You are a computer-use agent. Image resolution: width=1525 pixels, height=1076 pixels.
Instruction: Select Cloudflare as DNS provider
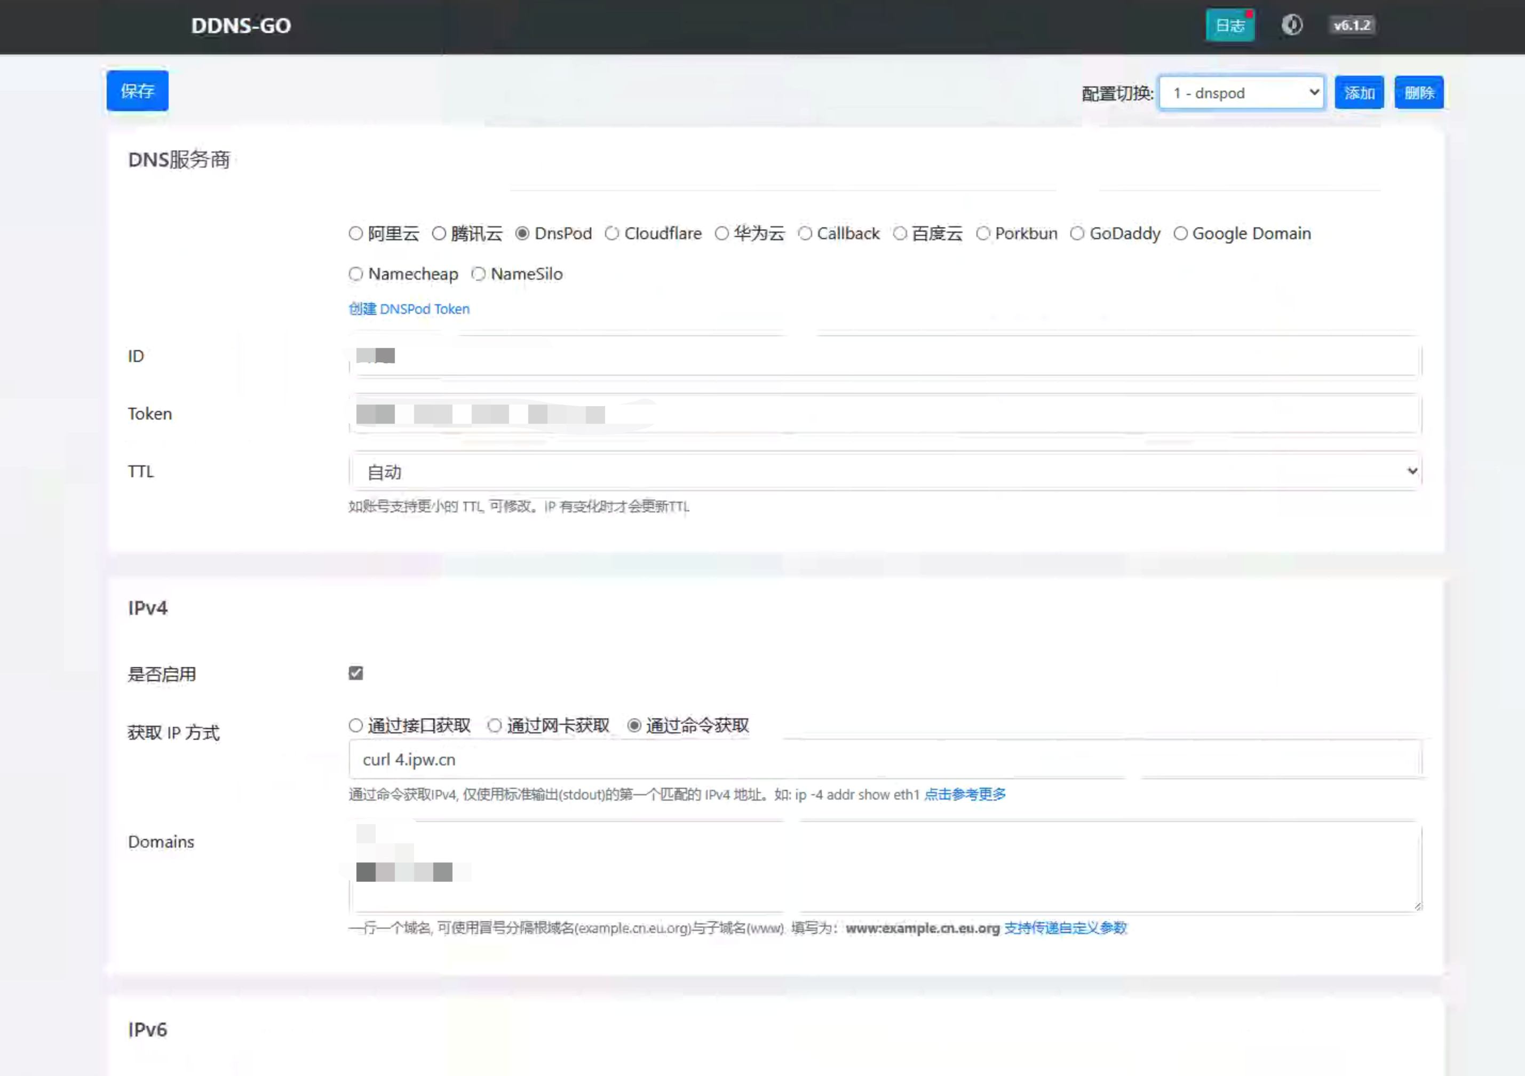tap(611, 233)
